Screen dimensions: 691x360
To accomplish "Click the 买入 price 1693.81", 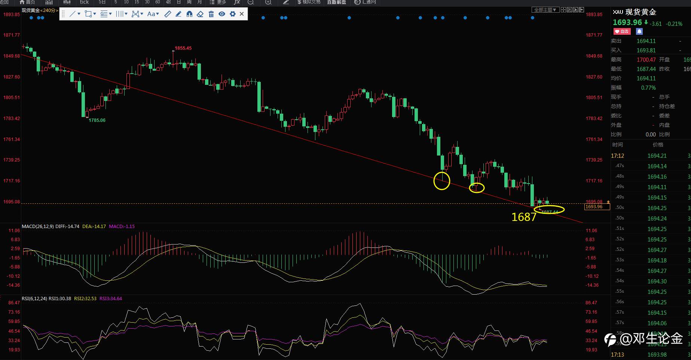I will point(646,50).
